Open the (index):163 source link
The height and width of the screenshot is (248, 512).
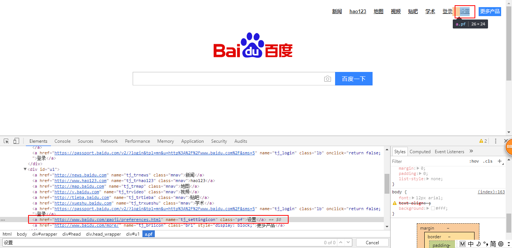(x=491, y=192)
